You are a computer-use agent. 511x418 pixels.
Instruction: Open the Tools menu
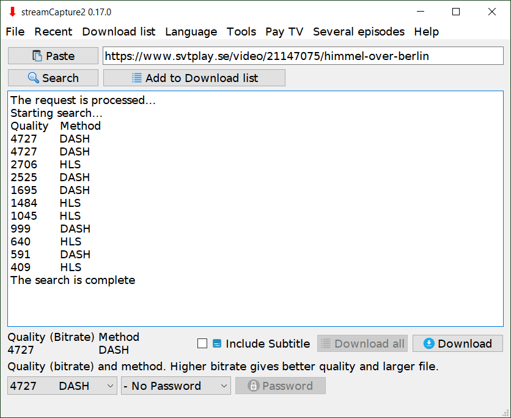pyautogui.click(x=241, y=32)
